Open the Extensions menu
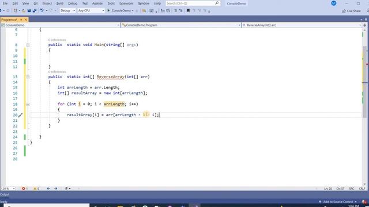The width and height of the screenshot is (369, 207). pyautogui.click(x=126, y=3)
